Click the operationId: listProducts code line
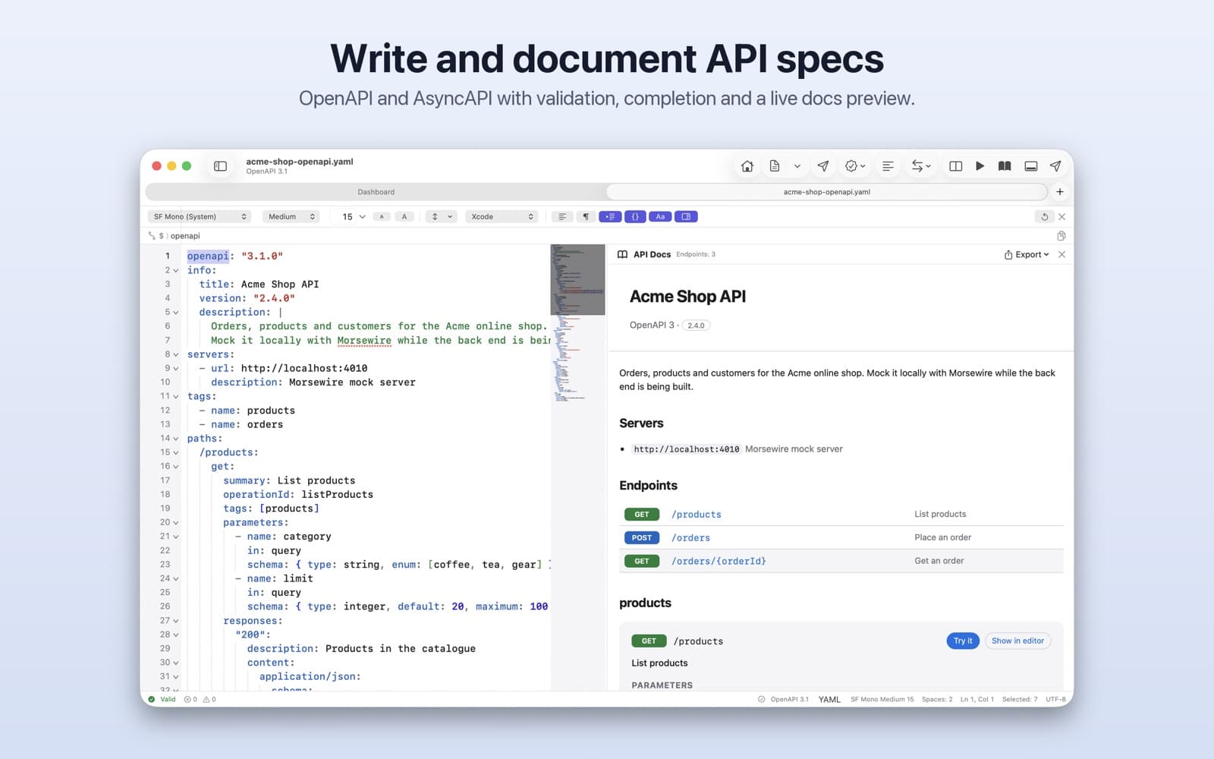This screenshot has width=1214, height=759. pyautogui.click(x=298, y=495)
